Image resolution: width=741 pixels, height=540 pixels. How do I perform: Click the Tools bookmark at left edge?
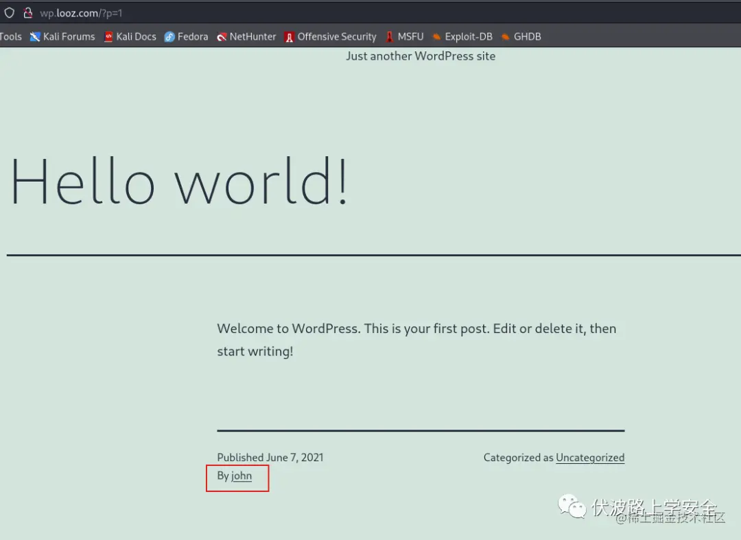pos(11,36)
